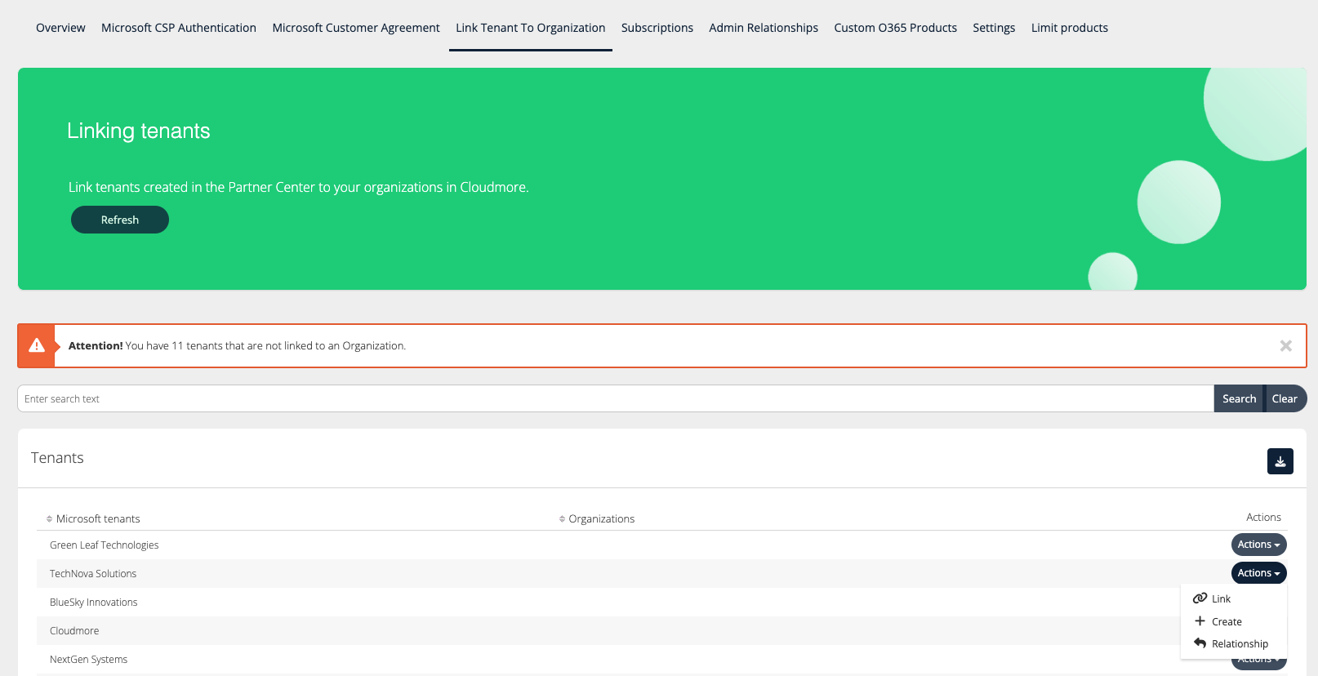Open the Limit products tab
This screenshot has width=1318, height=676.
pos(1069,28)
